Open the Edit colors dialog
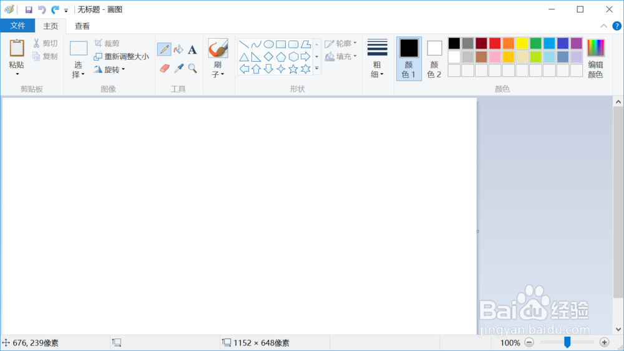Viewport: 624px width, 351px height. click(x=595, y=59)
